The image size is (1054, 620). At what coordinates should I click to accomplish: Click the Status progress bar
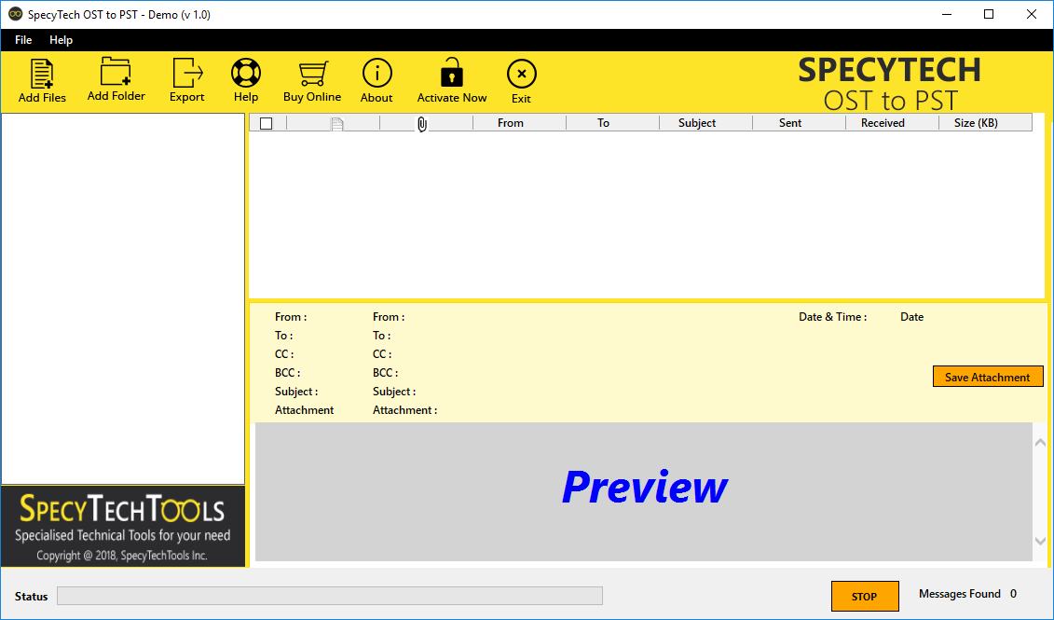pos(329,596)
